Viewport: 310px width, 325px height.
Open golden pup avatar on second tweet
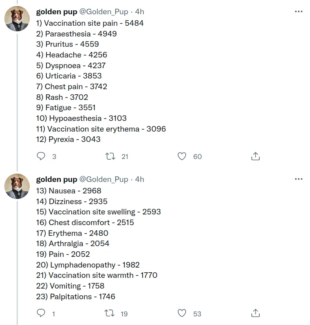click(17, 186)
